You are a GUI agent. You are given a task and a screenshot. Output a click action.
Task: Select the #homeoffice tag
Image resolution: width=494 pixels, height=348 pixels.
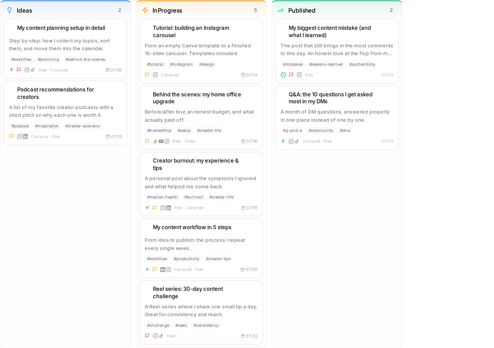[159, 131]
